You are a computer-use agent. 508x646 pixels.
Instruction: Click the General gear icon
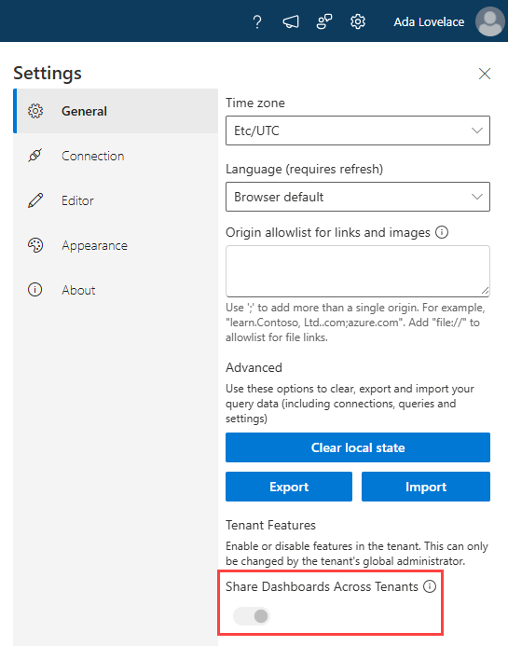pyautogui.click(x=35, y=111)
